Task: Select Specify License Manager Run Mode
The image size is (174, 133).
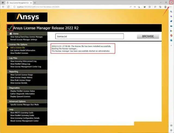Action: click(24, 104)
